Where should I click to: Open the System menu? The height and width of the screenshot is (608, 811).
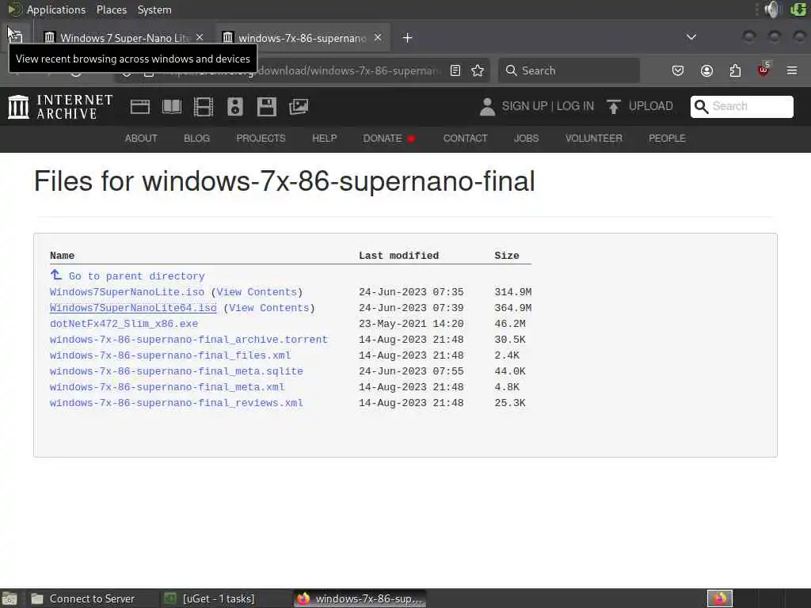point(154,9)
